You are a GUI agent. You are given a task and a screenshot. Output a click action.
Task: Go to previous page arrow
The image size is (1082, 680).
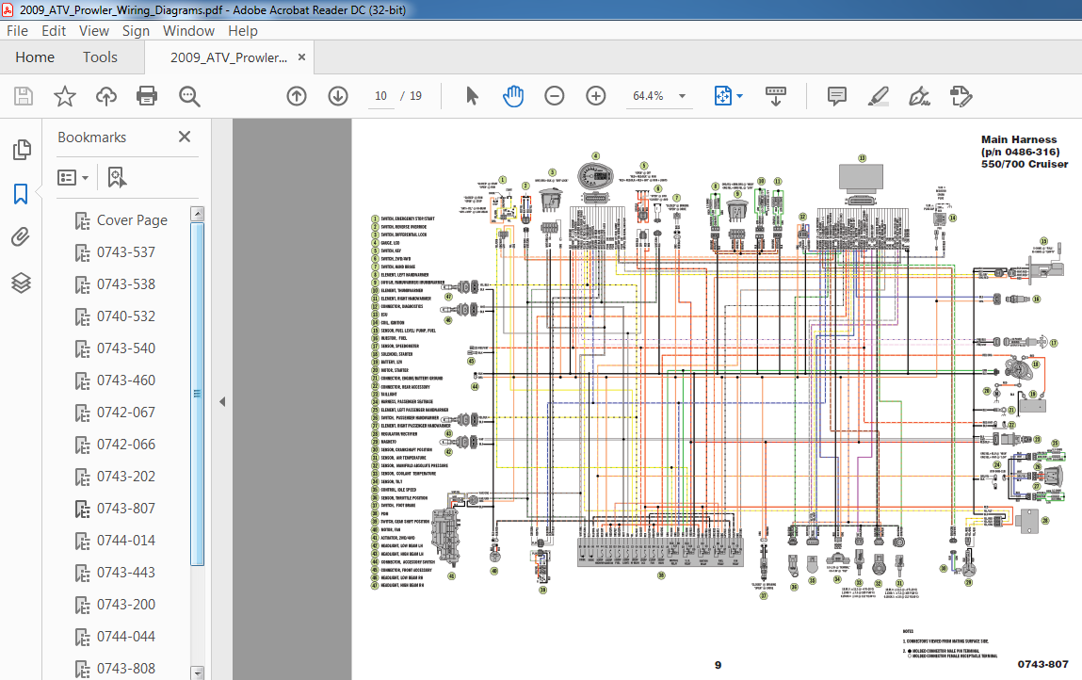point(297,96)
